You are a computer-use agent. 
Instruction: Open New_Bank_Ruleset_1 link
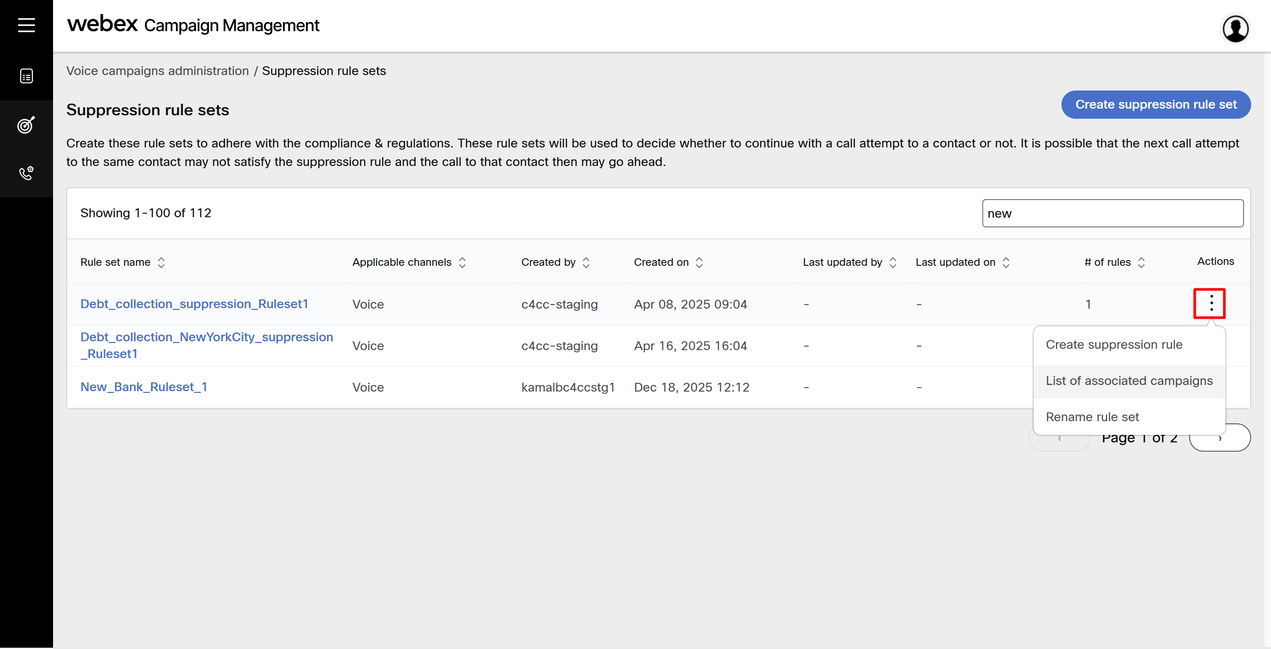[x=144, y=387]
